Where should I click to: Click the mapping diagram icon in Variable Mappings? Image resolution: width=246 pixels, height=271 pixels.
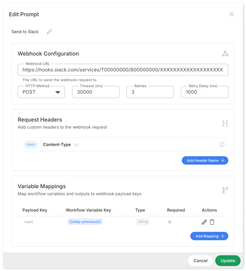[225, 190]
